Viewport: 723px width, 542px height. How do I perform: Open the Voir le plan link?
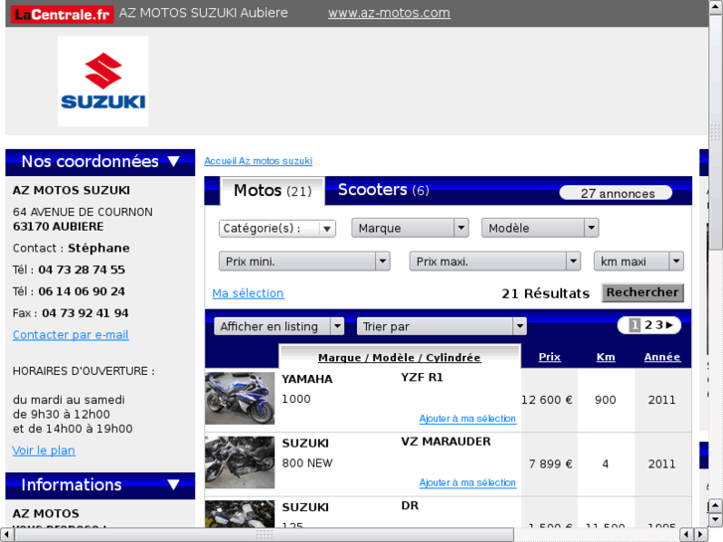[44, 451]
